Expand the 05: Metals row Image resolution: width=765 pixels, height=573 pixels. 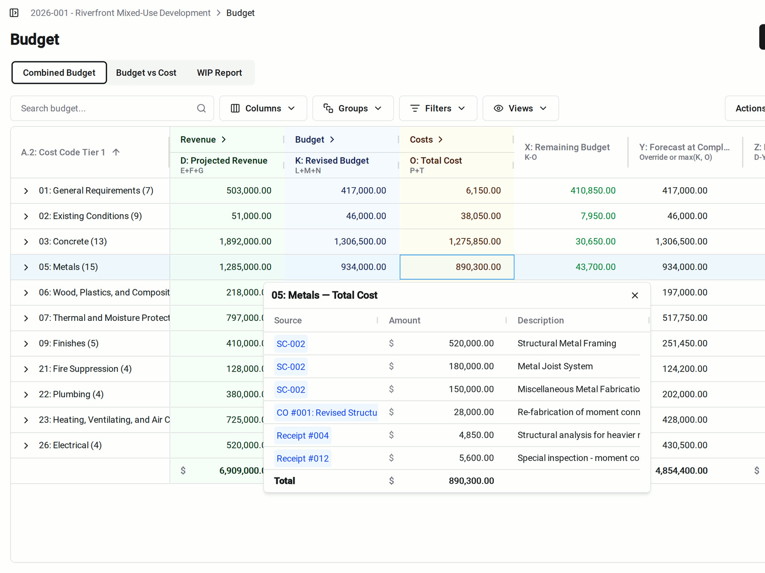click(x=26, y=267)
